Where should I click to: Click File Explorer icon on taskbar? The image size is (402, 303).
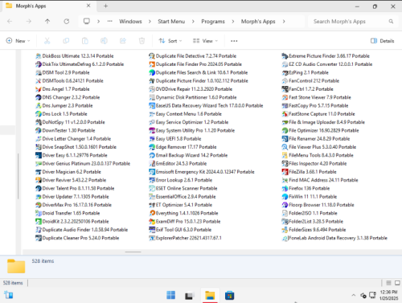[210, 295]
